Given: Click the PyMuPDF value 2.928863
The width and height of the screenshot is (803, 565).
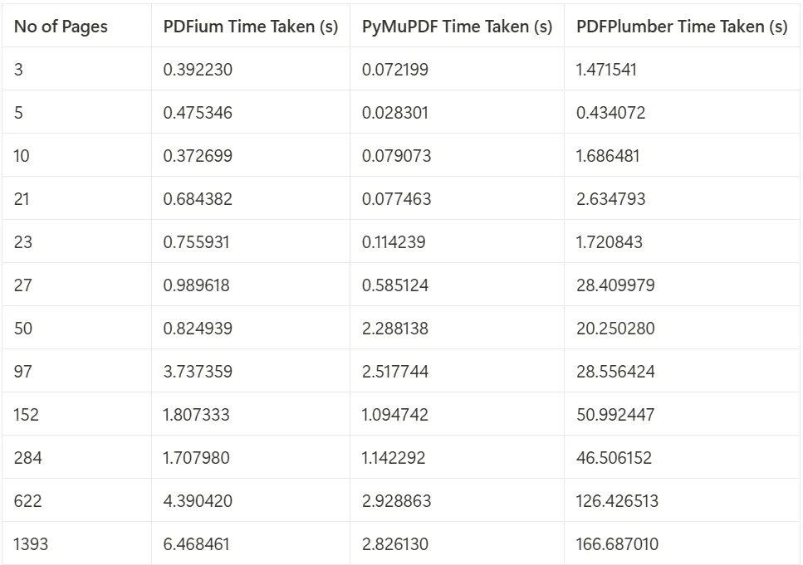Looking at the screenshot, I should [x=396, y=501].
